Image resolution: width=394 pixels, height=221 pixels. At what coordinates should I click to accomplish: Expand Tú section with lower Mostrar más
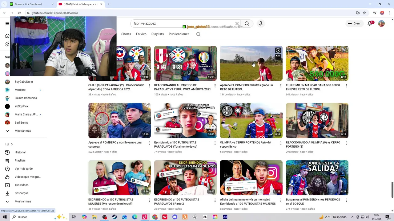pyautogui.click(x=23, y=201)
